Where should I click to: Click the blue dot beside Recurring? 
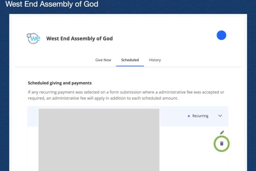click(189, 116)
